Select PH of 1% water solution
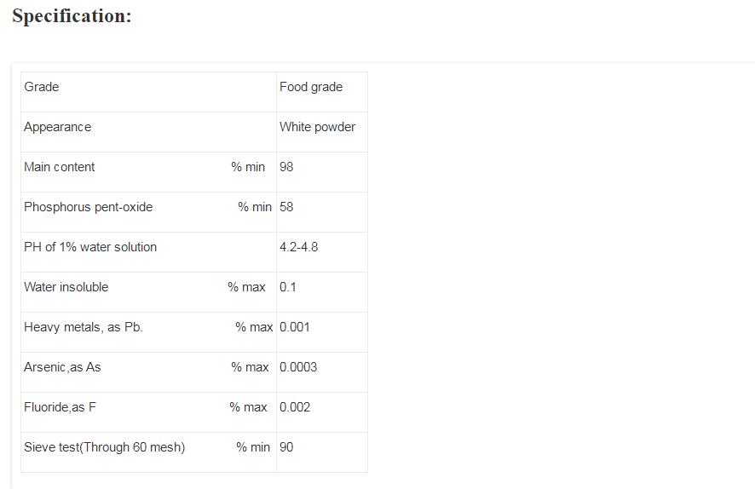Viewport: 755px width, 489px height. (x=90, y=247)
